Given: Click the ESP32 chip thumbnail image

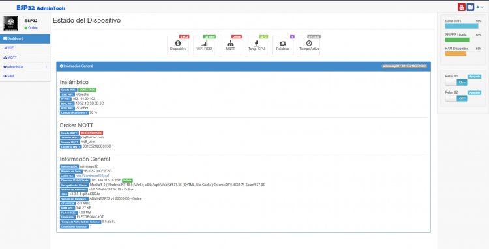Looking at the screenshot, I should coord(11,23).
